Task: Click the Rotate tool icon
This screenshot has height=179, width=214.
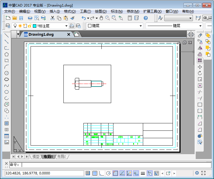Action: click(200, 73)
